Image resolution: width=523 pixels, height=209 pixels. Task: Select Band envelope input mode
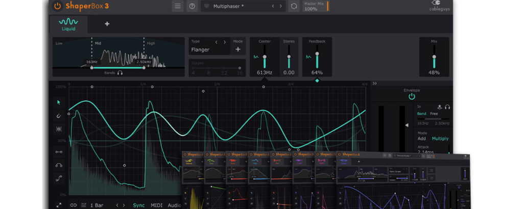(x=421, y=114)
